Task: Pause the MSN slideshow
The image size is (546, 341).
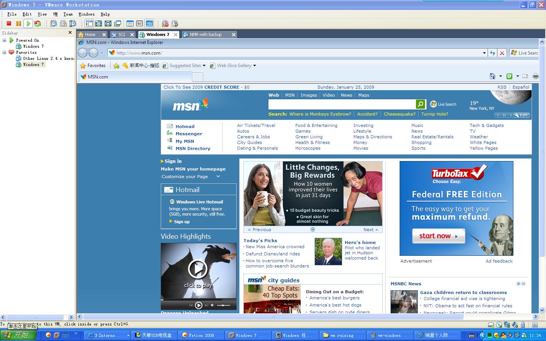Action: pyautogui.click(x=312, y=229)
